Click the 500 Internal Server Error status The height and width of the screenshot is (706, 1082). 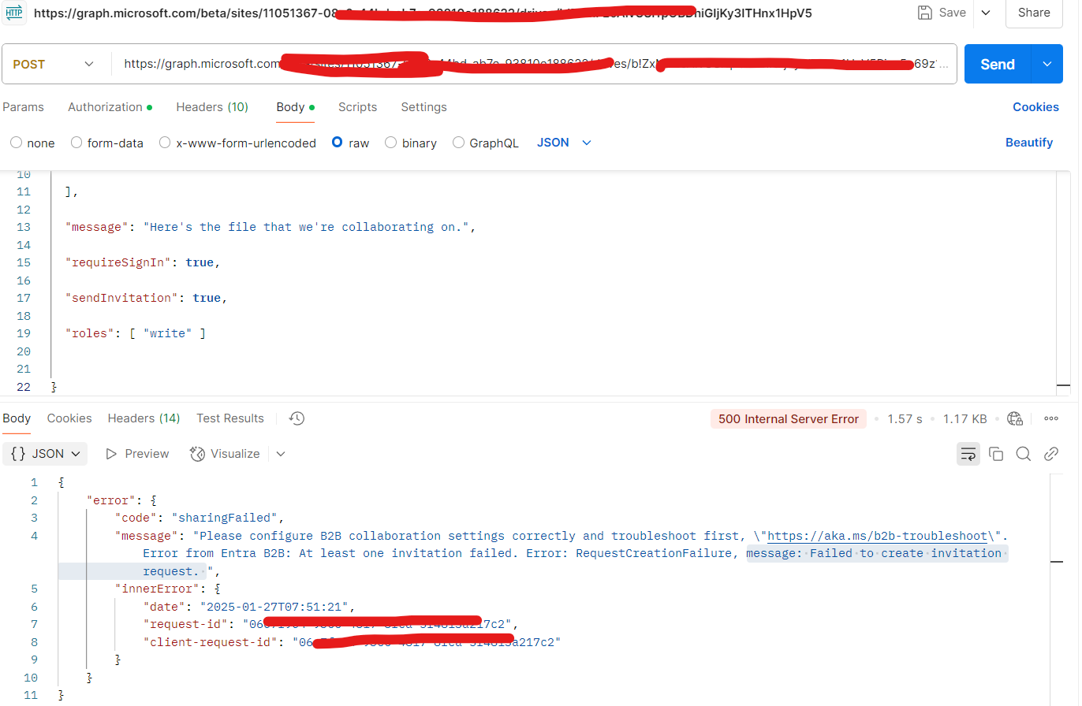(x=788, y=418)
